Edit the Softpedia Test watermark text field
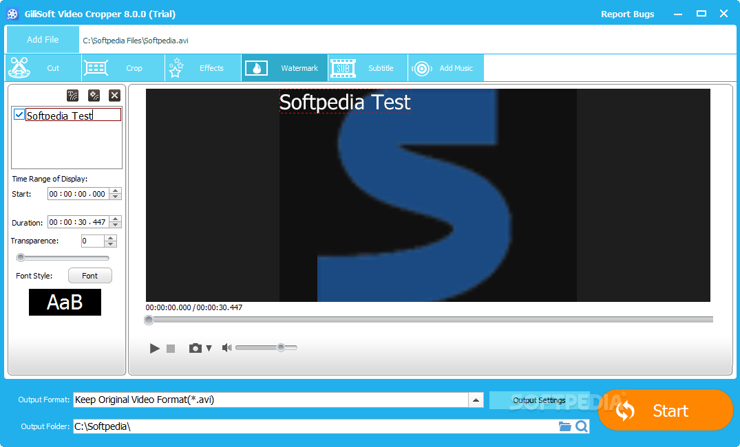Image resolution: width=740 pixels, height=447 pixels. 73,115
